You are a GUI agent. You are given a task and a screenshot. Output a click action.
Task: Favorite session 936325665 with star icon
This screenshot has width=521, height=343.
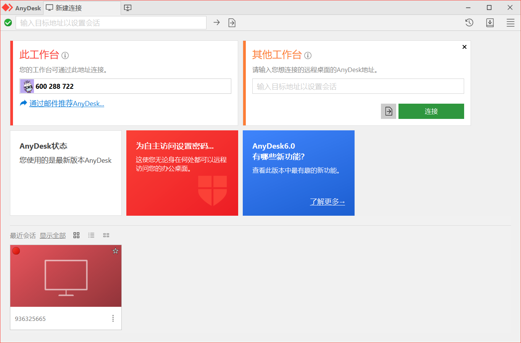[x=115, y=251]
